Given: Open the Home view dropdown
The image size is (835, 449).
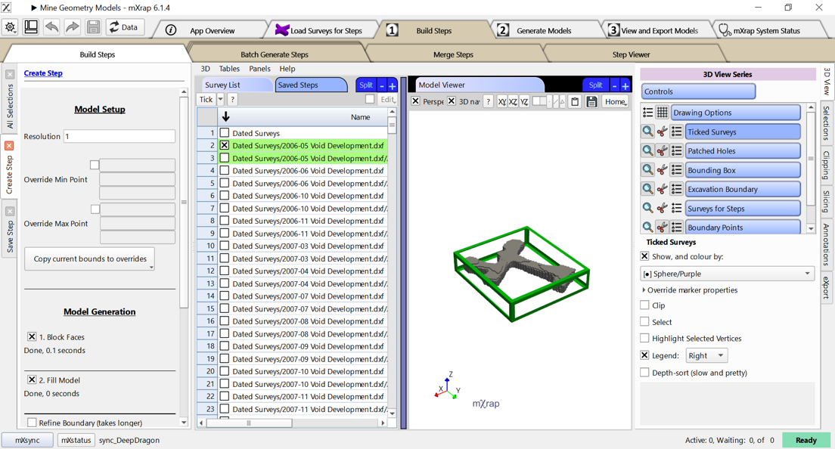Looking at the screenshot, I should click(x=616, y=101).
